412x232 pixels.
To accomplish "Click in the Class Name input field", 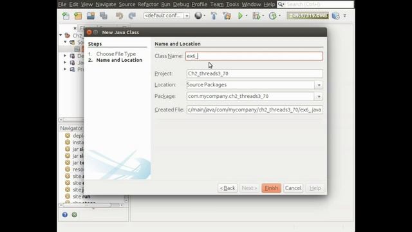I will [254, 56].
